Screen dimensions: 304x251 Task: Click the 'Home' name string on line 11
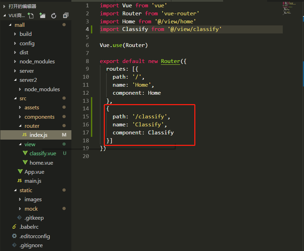point(141,85)
